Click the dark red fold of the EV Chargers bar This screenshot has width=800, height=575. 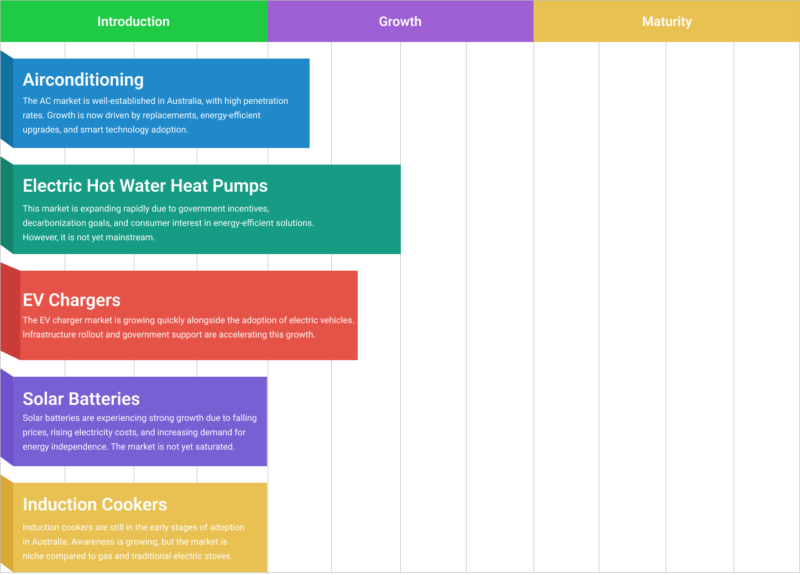point(10,312)
